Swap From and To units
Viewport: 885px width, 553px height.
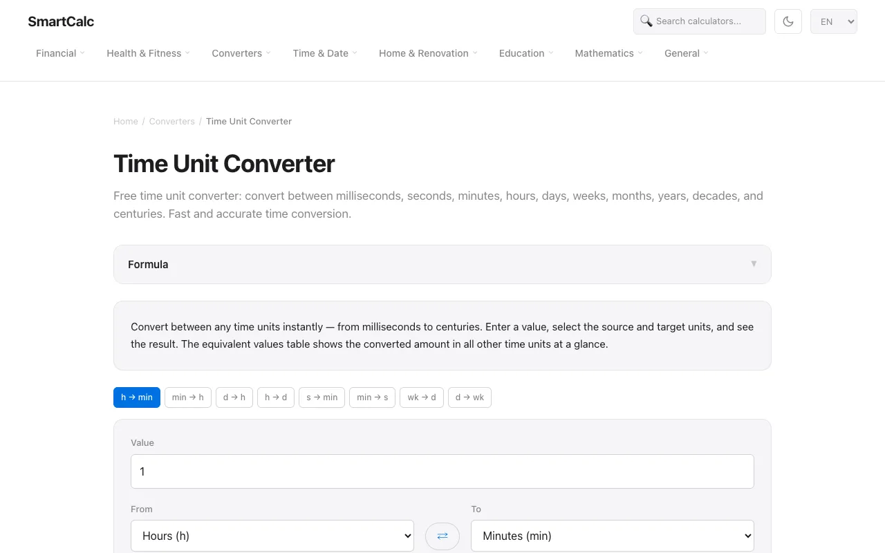tap(442, 536)
